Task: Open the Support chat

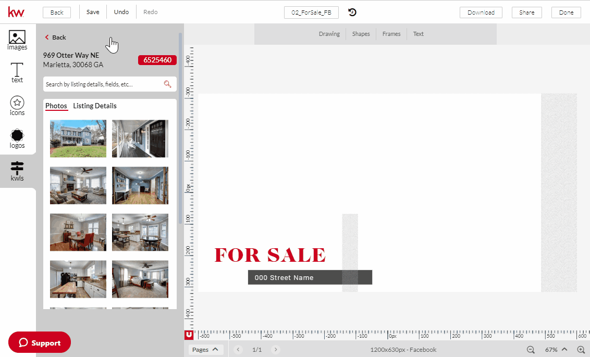Action: click(x=39, y=342)
